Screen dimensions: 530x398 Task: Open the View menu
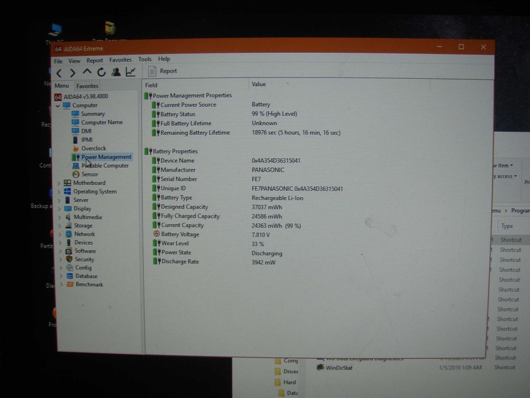click(74, 61)
